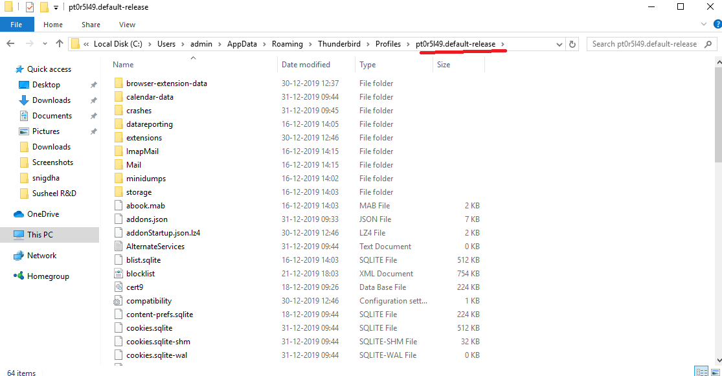722x376 pixels.
Task: Open the Share ribbon tab
Action: click(x=91, y=25)
